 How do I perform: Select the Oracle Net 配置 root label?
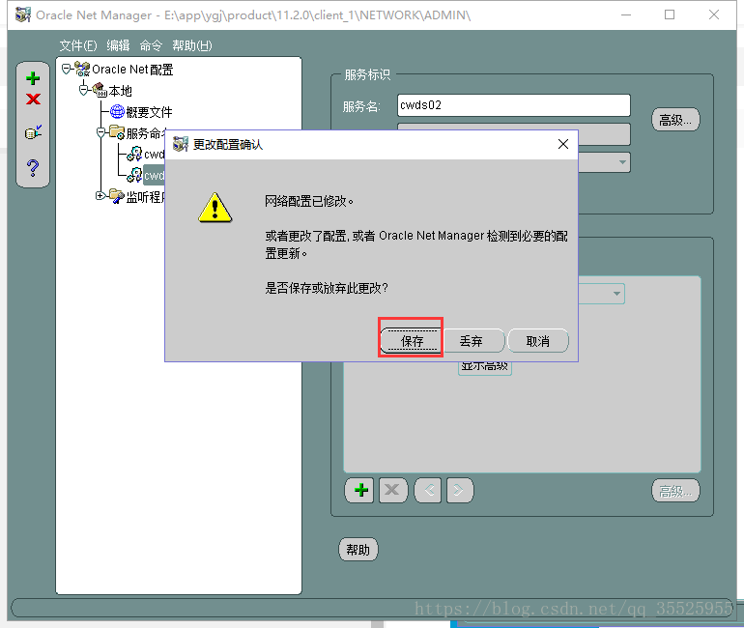tap(132, 70)
